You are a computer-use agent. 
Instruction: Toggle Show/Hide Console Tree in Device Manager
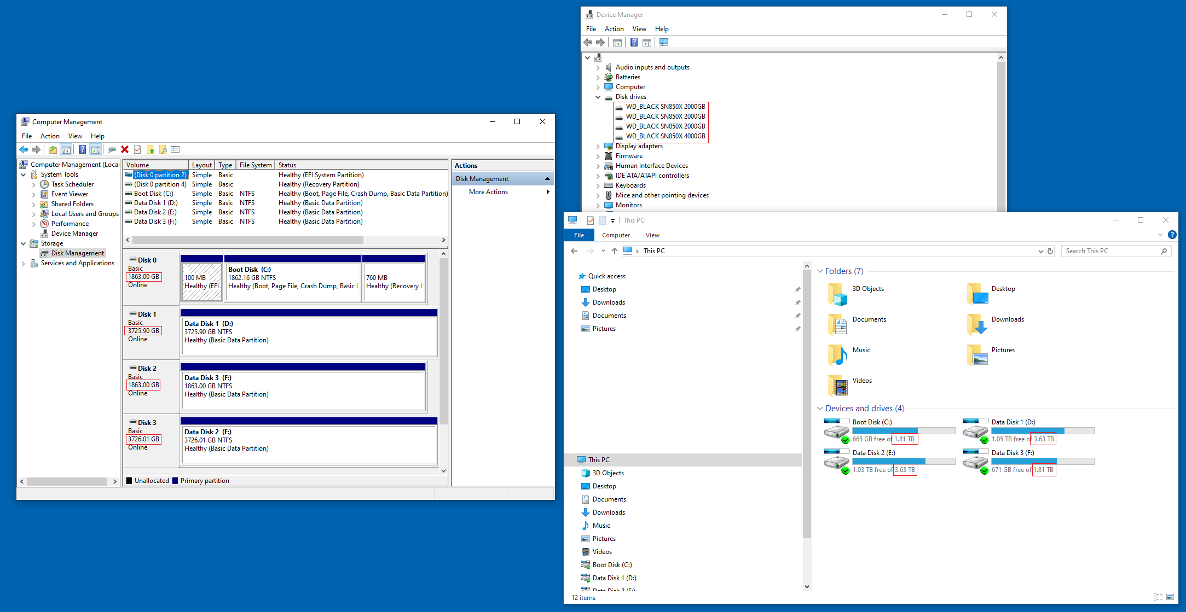[617, 42]
